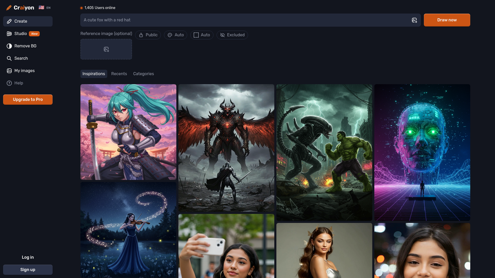
Task: Open the woman with butterfly crown thumbnail
Action: (x=324, y=250)
